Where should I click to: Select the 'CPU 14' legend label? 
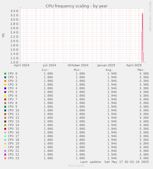pyautogui.click(x=14, y=125)
